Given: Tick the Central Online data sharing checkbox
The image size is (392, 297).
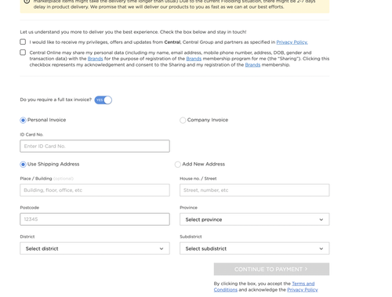Looking at the screenshot, I should pos(23,53).
